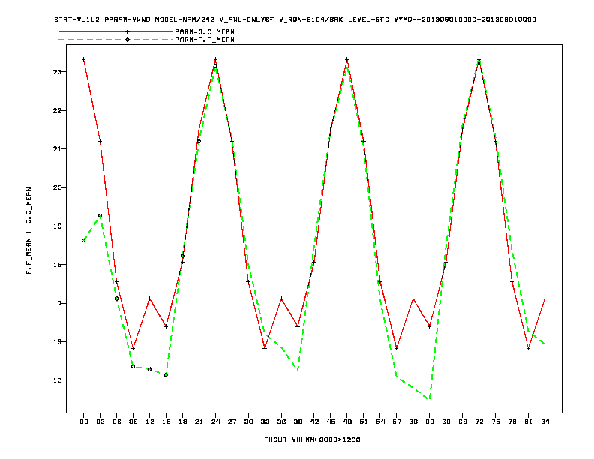Viewport: 594px width, 459px height.
Task: Click the chart title starting with STAT-VL1L2
Action: click(295, 19)
